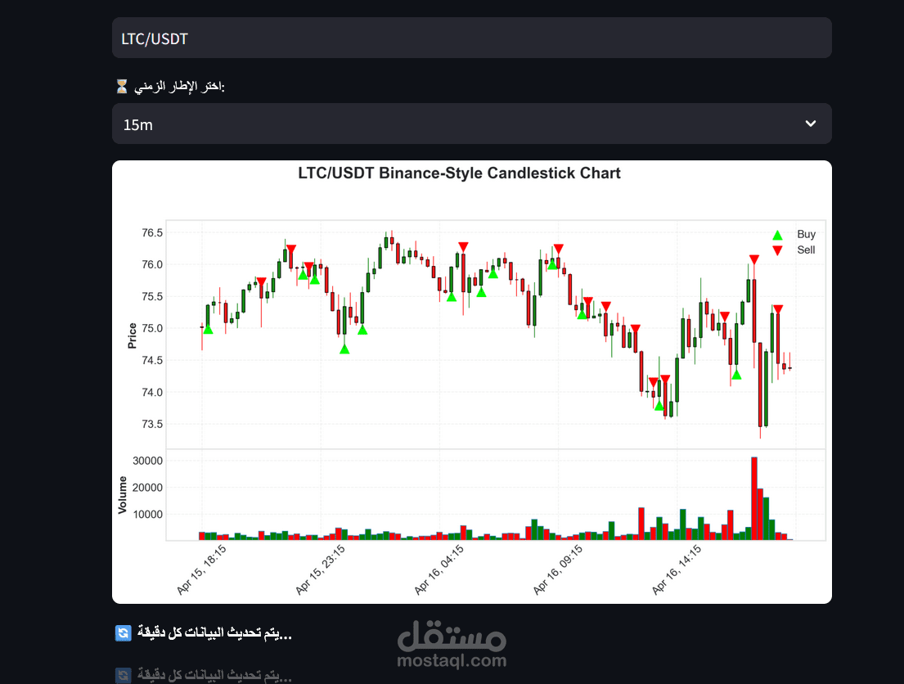The width and height of the screenshot is (904, 684).
Task: Click the Volume axis title
Action: (122, 495)
